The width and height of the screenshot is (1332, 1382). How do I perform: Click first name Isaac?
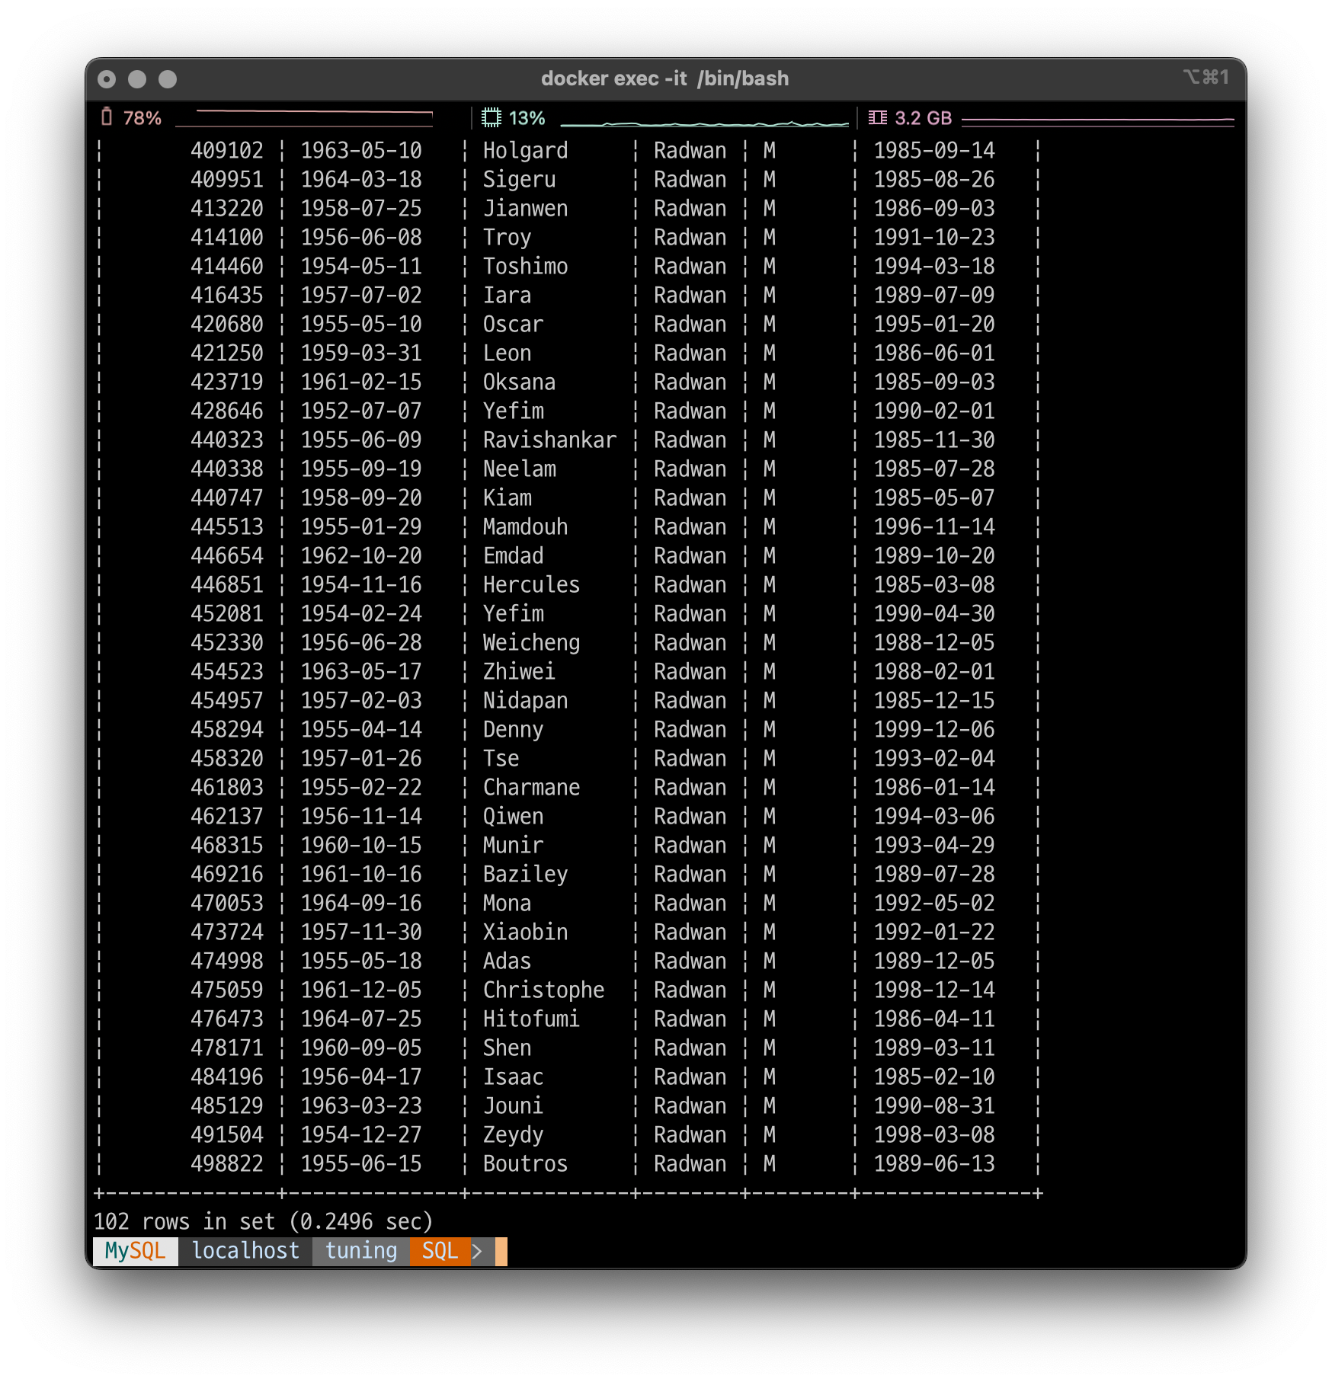coord(513,1077)
